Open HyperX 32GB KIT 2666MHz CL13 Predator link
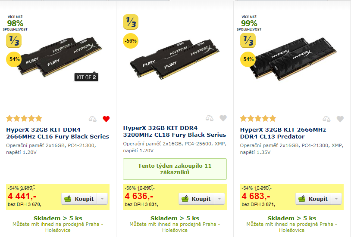This screenshot has width=351, height=237. pos(283,133)
